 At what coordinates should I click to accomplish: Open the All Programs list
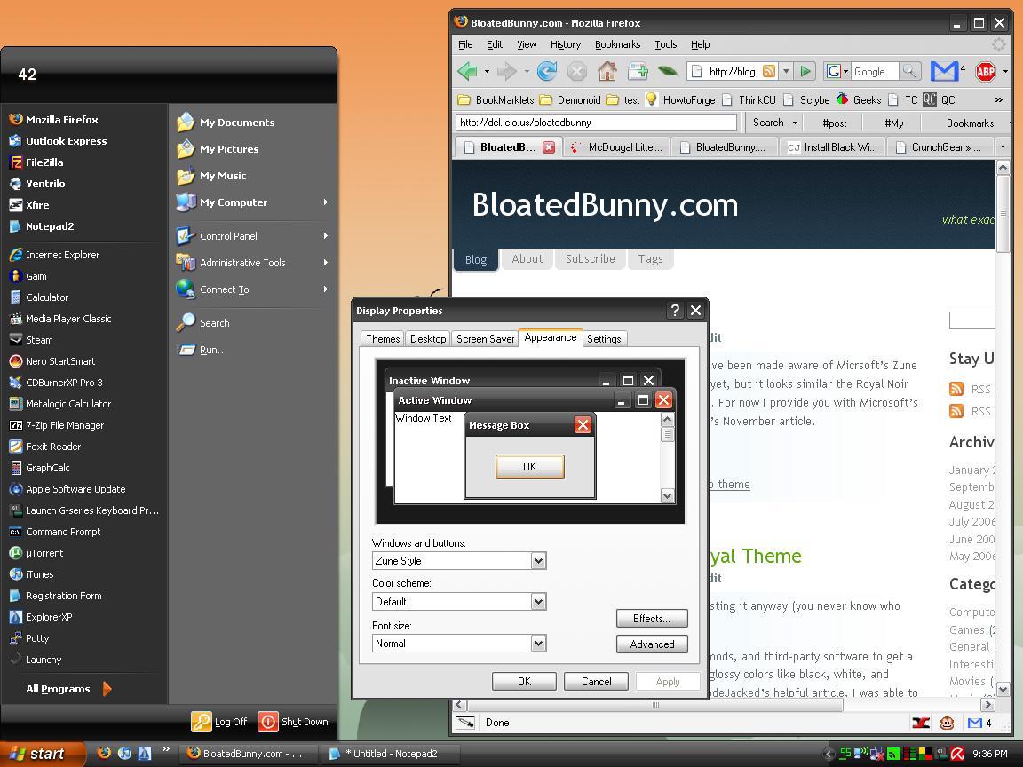pyautogui.click(x=68, y=689)
